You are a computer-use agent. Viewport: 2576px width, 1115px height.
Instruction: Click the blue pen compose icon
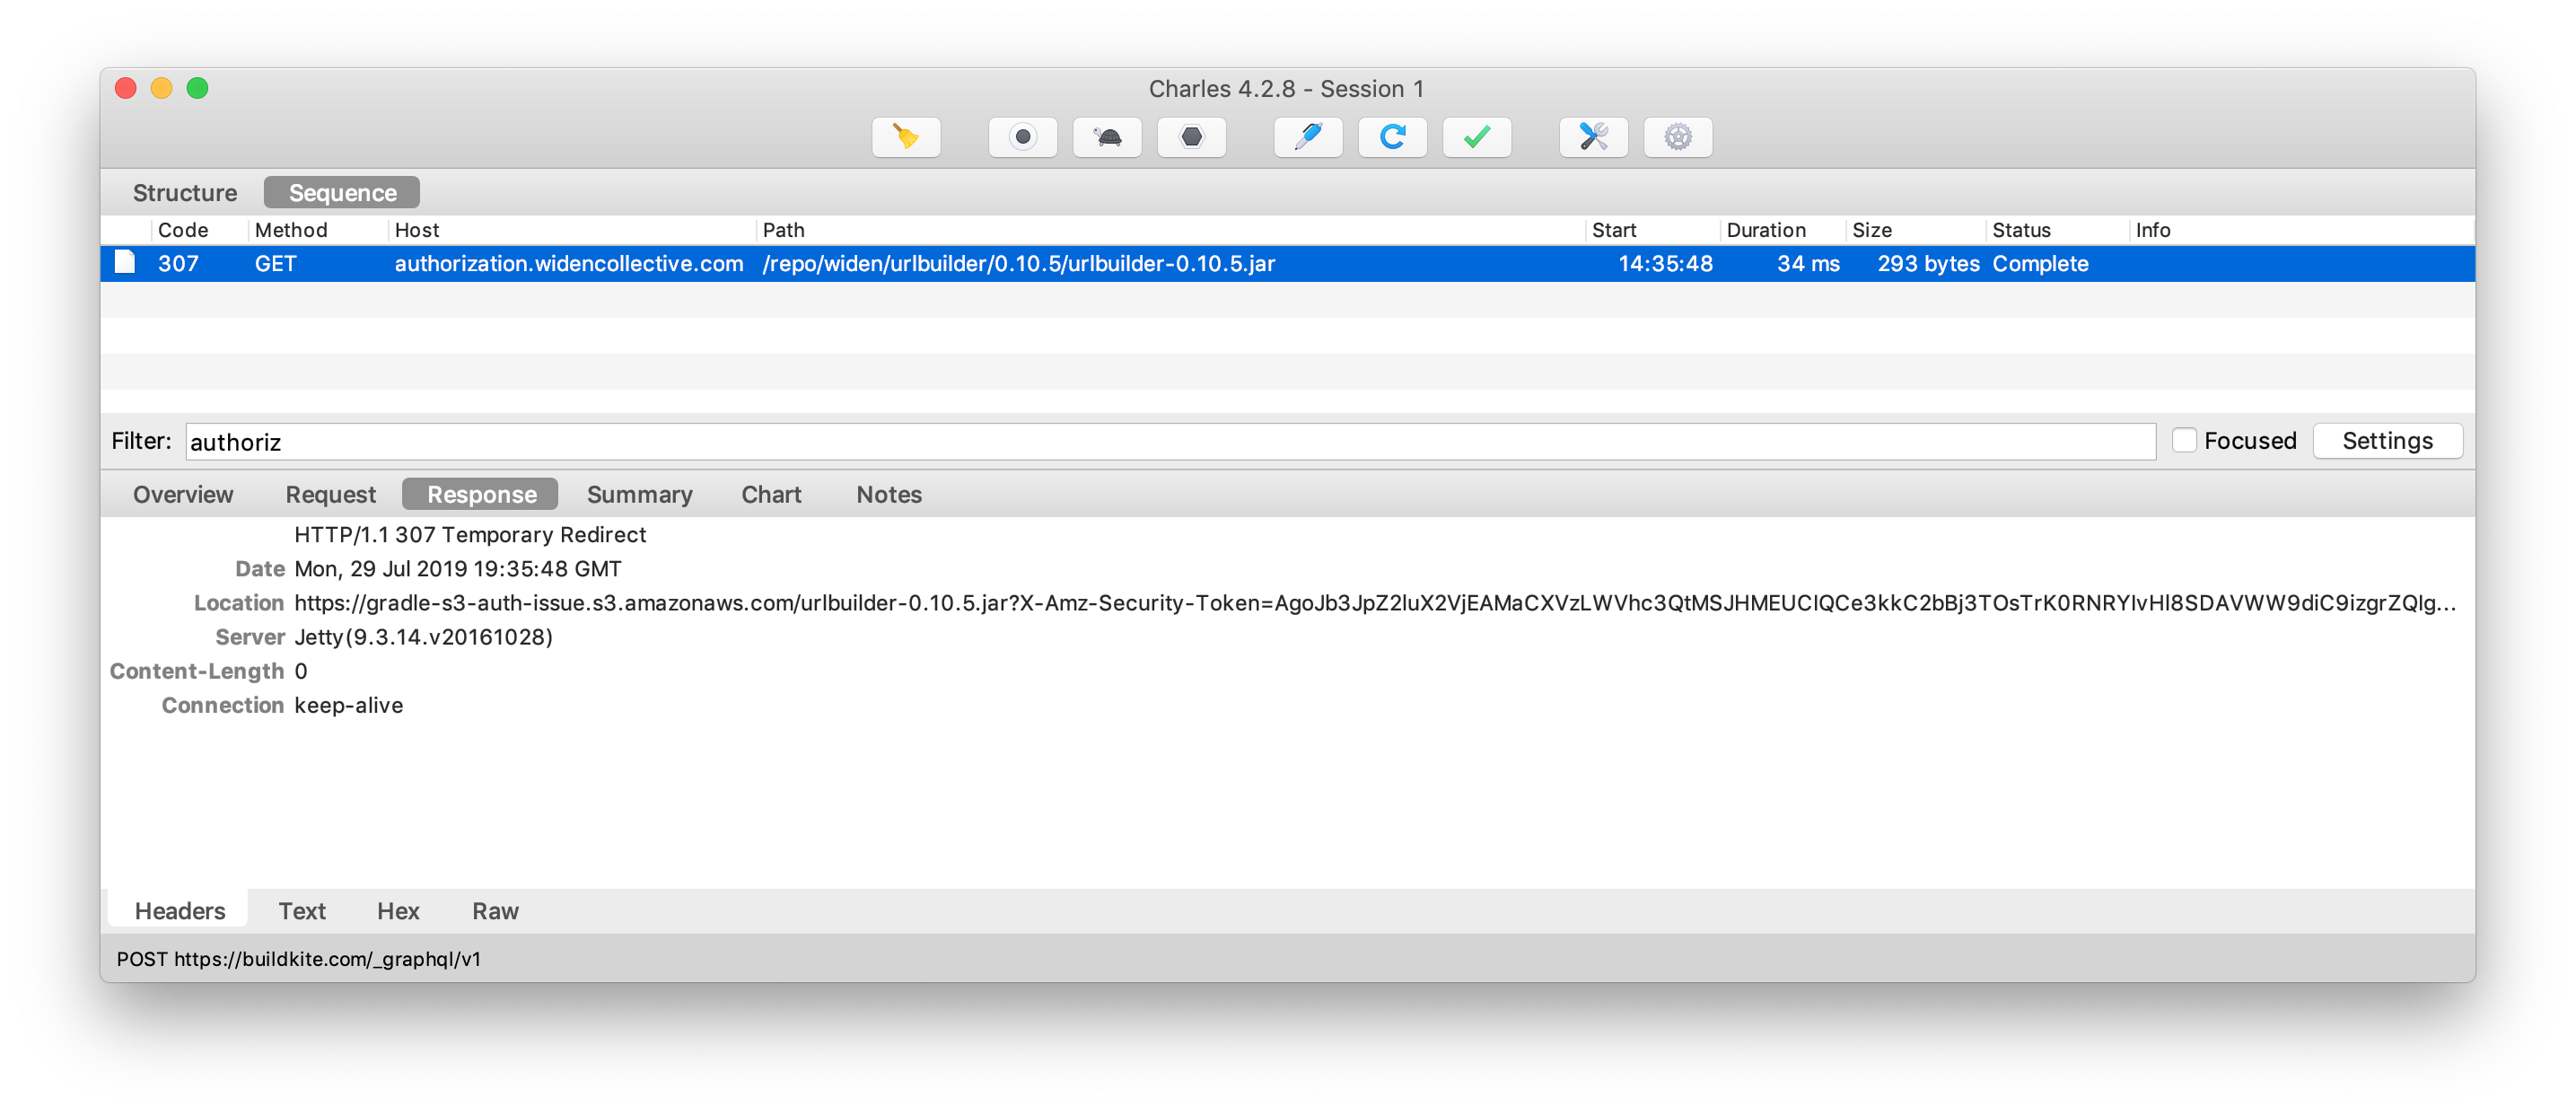click(1308, 137)
